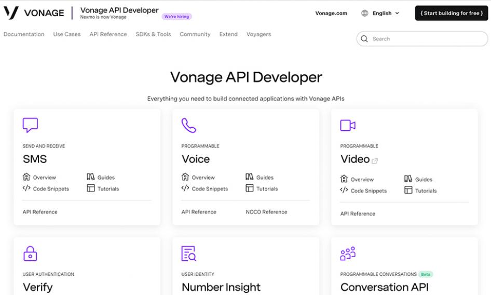The image size is (491, 295).
Task: Click the Voice Tutorials layout icon
Action: click(x=250, y=188)
